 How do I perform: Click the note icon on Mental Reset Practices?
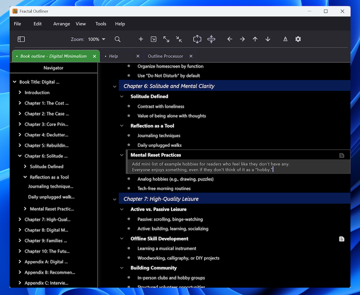pyautogui.click(x=342, y=155)
